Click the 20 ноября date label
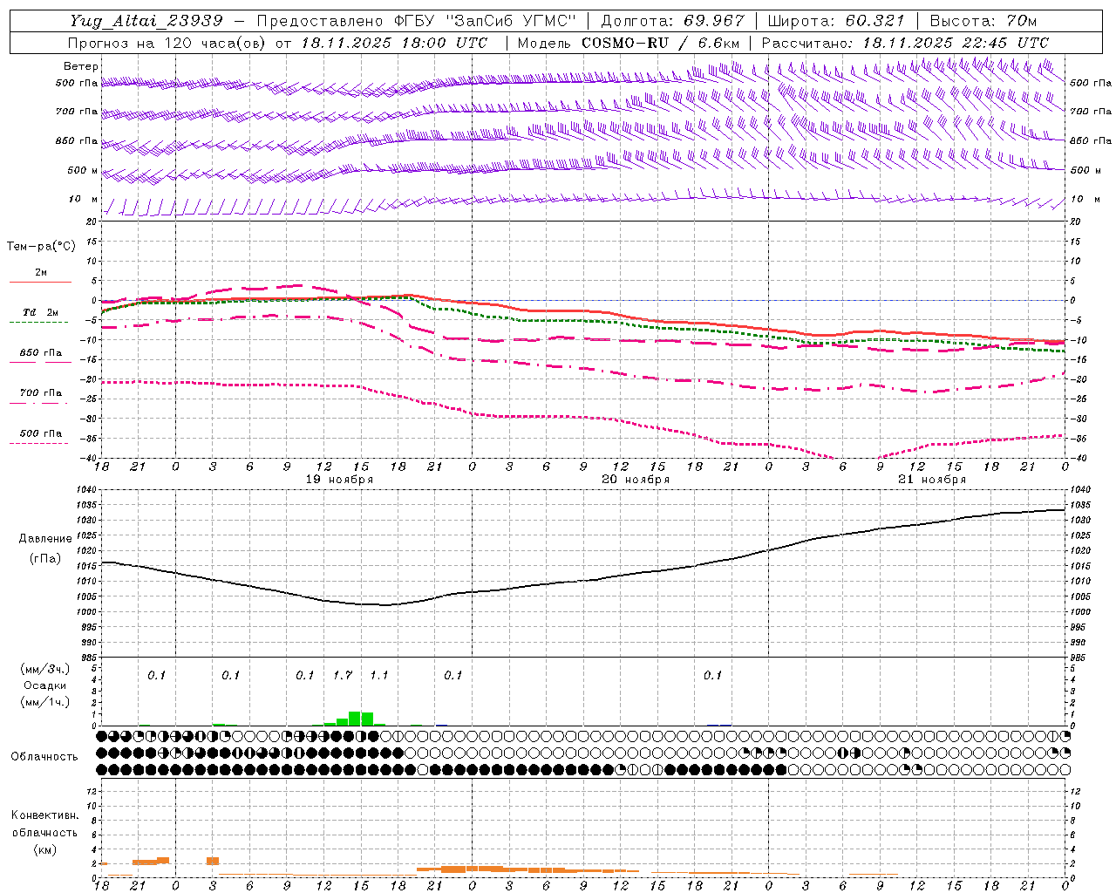Image resolution: width=1116 pixels, height=893 pixels. pos(636,480)
